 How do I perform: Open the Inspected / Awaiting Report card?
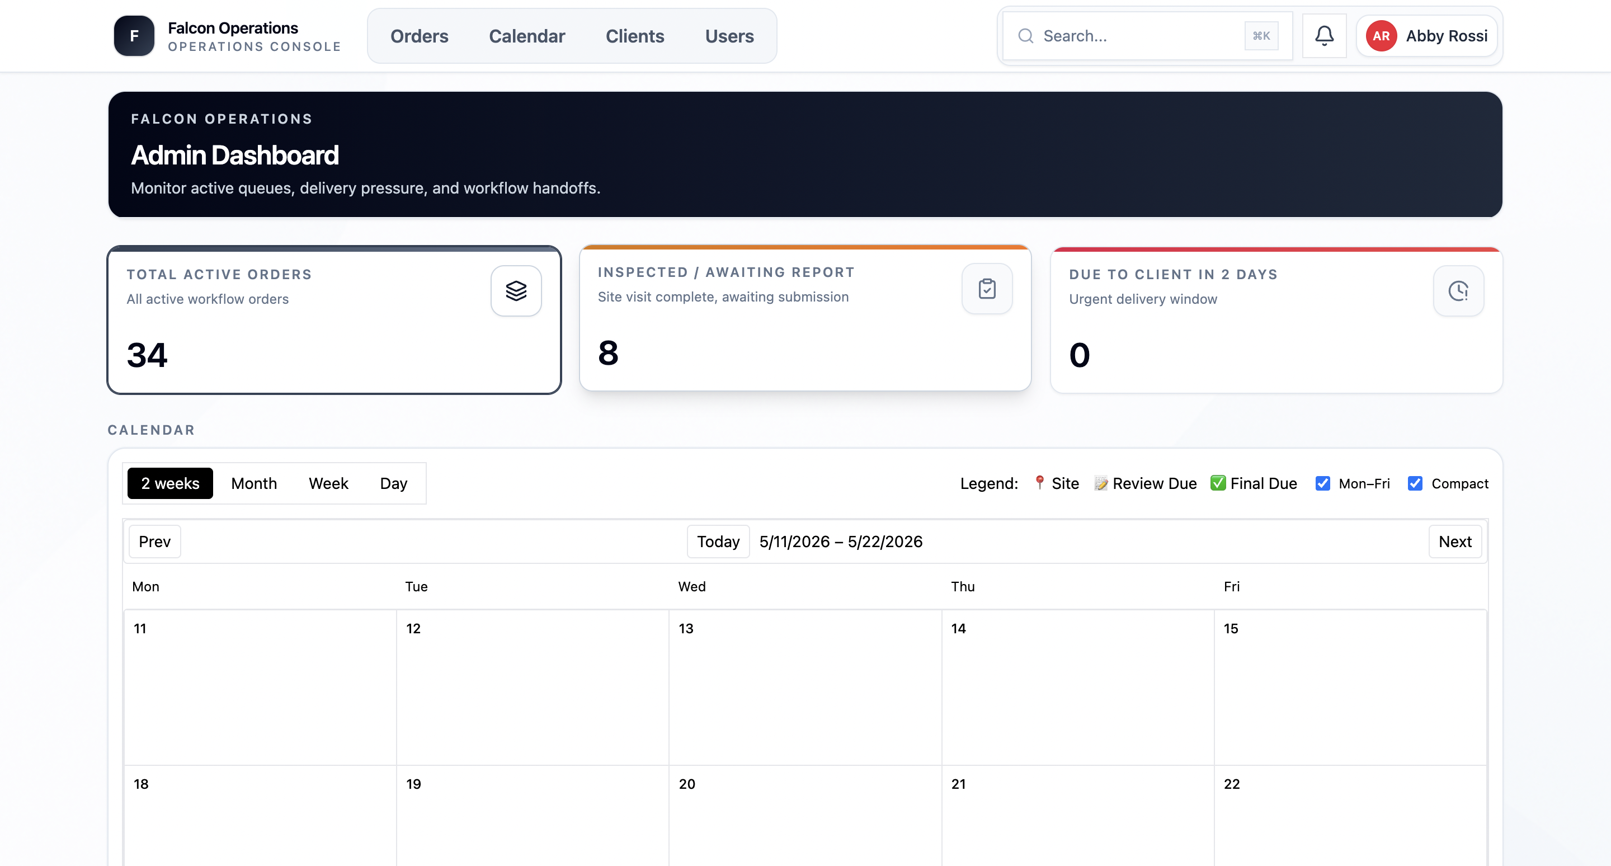805,318
